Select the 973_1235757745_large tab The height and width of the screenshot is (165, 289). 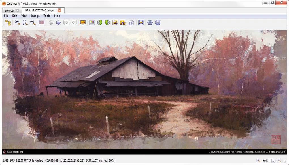click(43, 10)
